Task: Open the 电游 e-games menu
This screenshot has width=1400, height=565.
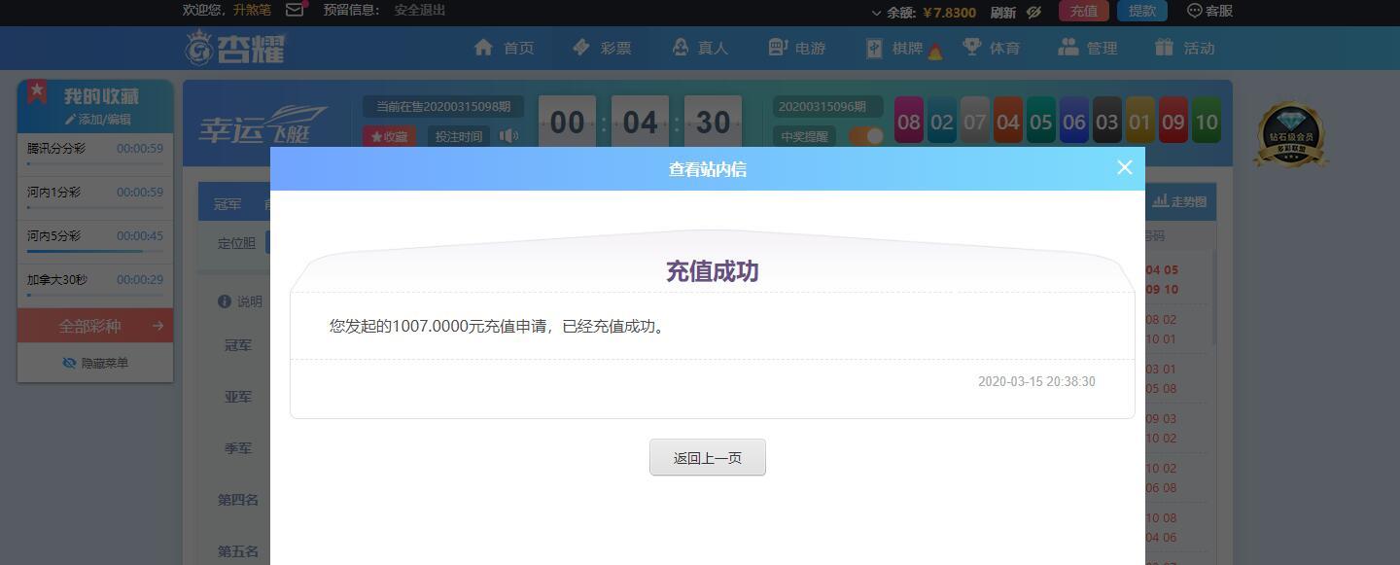Action: (x=796, y=48)
